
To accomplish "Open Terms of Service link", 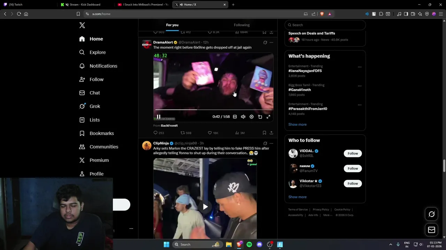I will (298, 210).
